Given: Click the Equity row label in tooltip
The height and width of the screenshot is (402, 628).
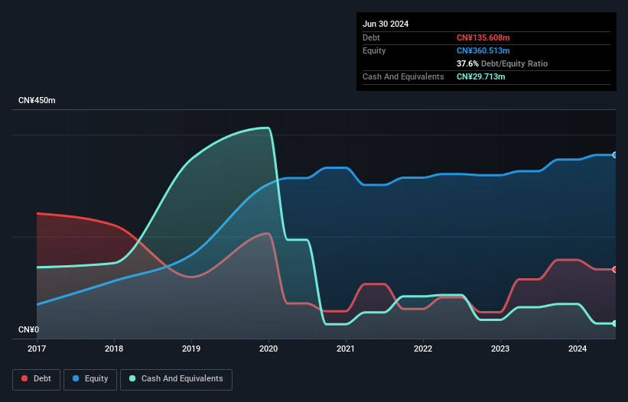Looking at the screenshot, I should point(374,50).
